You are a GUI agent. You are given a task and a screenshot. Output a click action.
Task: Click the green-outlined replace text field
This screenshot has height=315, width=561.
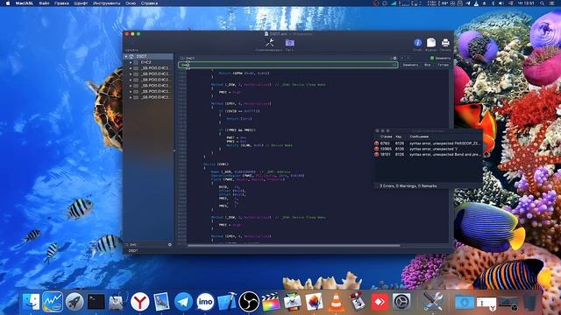[288, 65]
